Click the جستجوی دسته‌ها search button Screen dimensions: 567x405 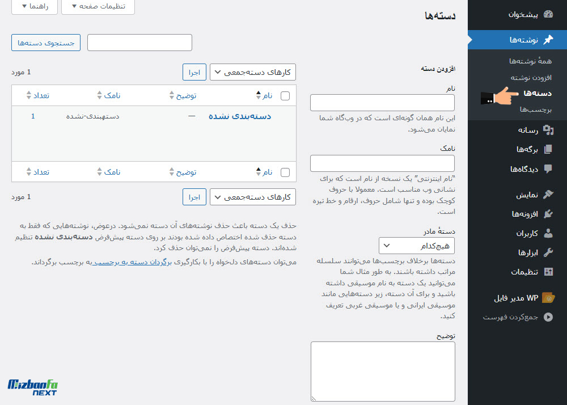point(45,42)
